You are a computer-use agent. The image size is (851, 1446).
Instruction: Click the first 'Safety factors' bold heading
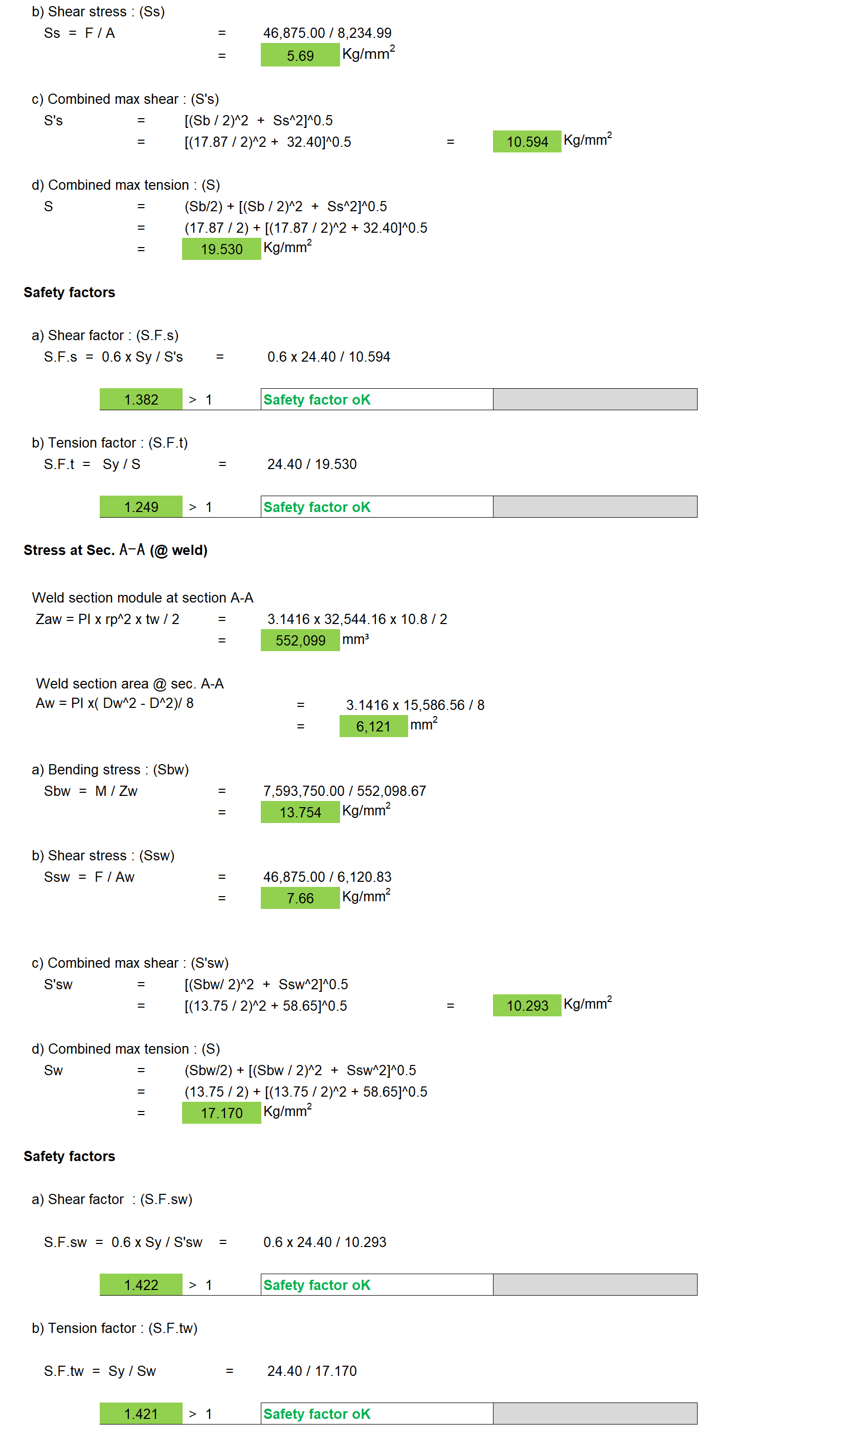tap(70, 293)
